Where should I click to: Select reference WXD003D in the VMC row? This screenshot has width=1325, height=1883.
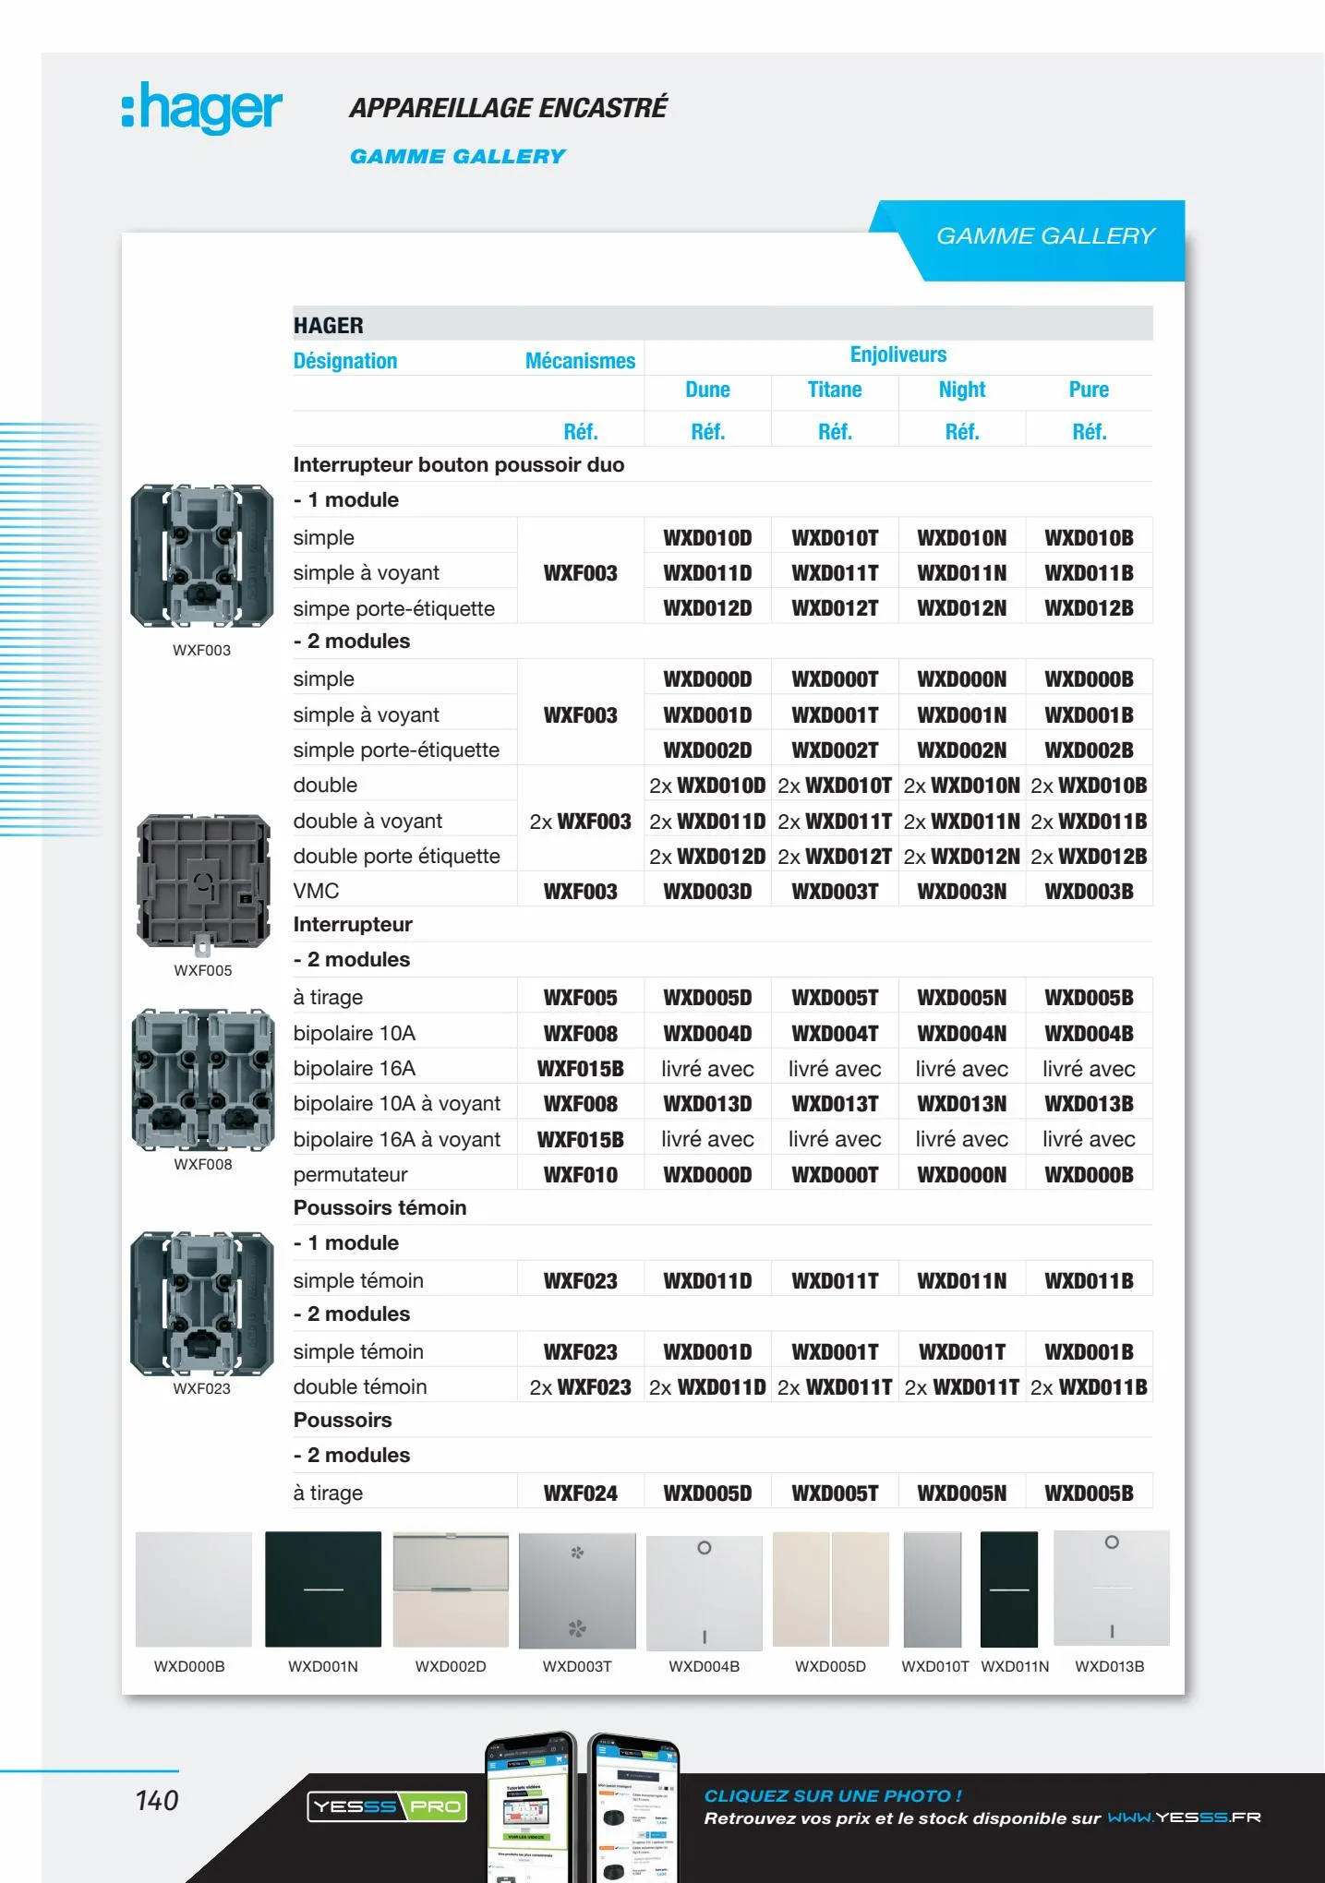(707, 892)
